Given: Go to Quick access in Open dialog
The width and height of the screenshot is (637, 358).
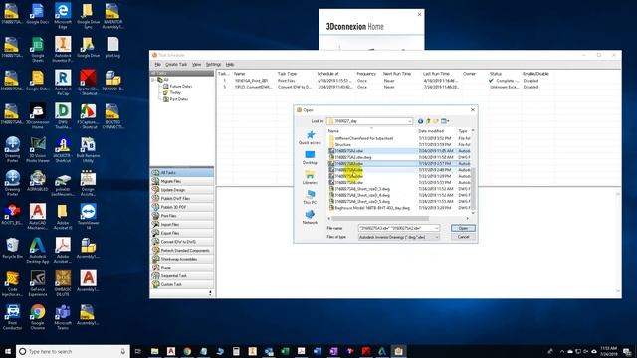Looking at the screenshot, I should tap(310, 137).
